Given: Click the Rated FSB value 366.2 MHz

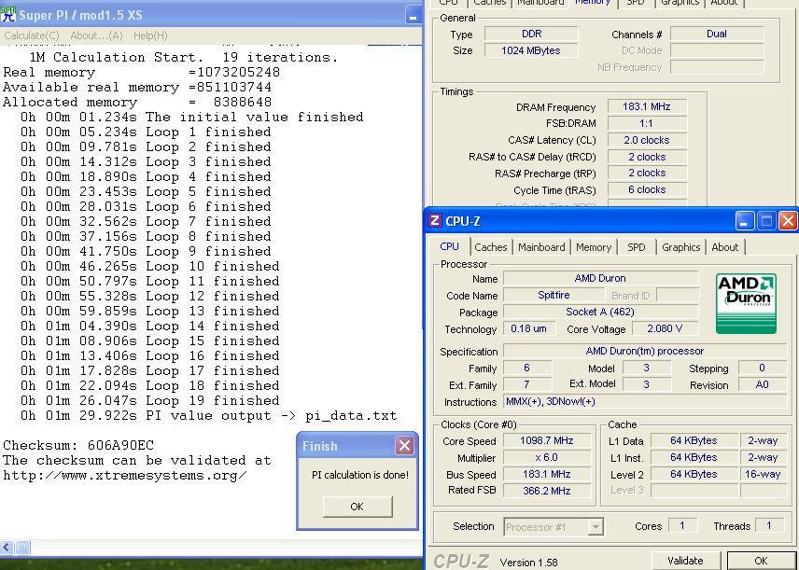Looking at the screenshot, I should coord(547,491).
